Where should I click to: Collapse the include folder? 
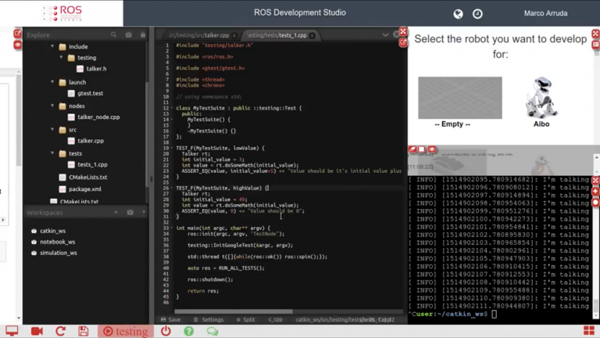(52, 46)
